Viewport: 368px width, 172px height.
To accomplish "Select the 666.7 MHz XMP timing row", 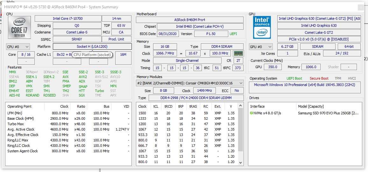I will [x=187, y=146].
